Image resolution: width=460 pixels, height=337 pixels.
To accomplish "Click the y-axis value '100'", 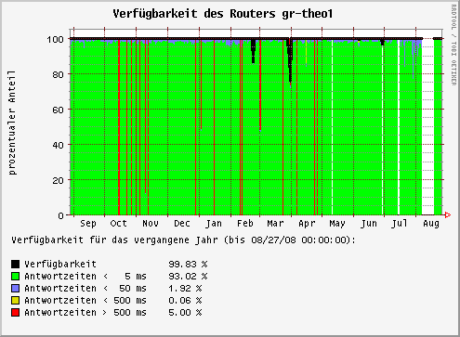I will [x=55, y=39].
